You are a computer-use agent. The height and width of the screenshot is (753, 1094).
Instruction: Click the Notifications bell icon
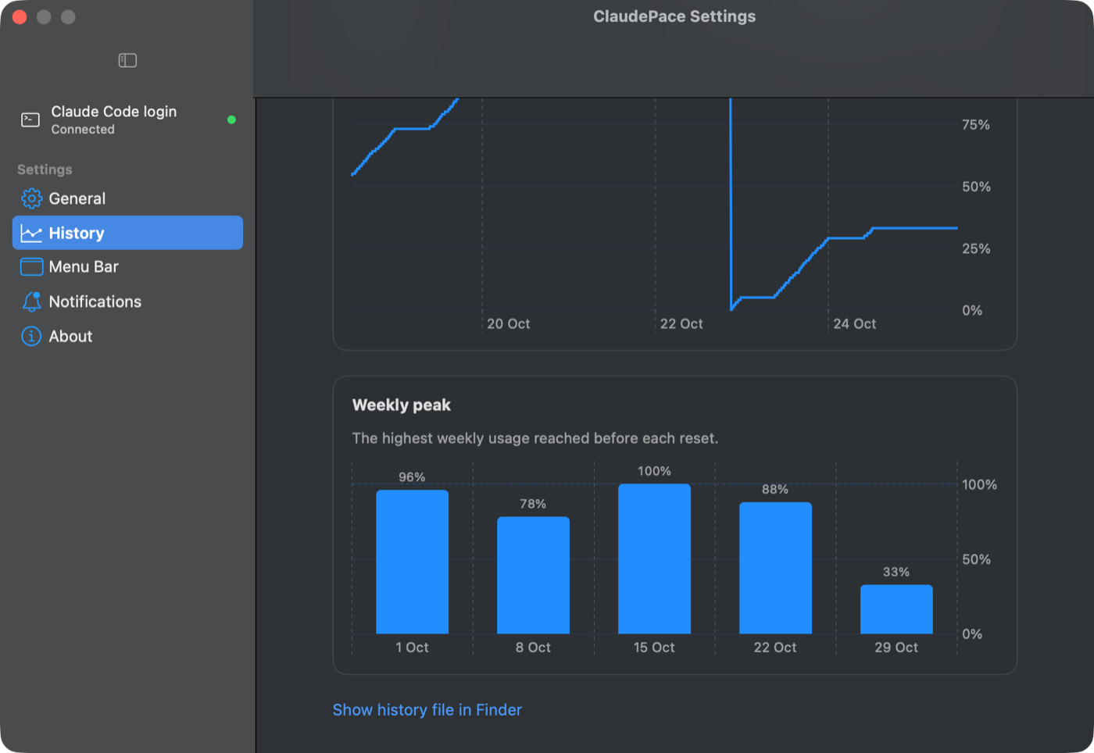point(31,302)
